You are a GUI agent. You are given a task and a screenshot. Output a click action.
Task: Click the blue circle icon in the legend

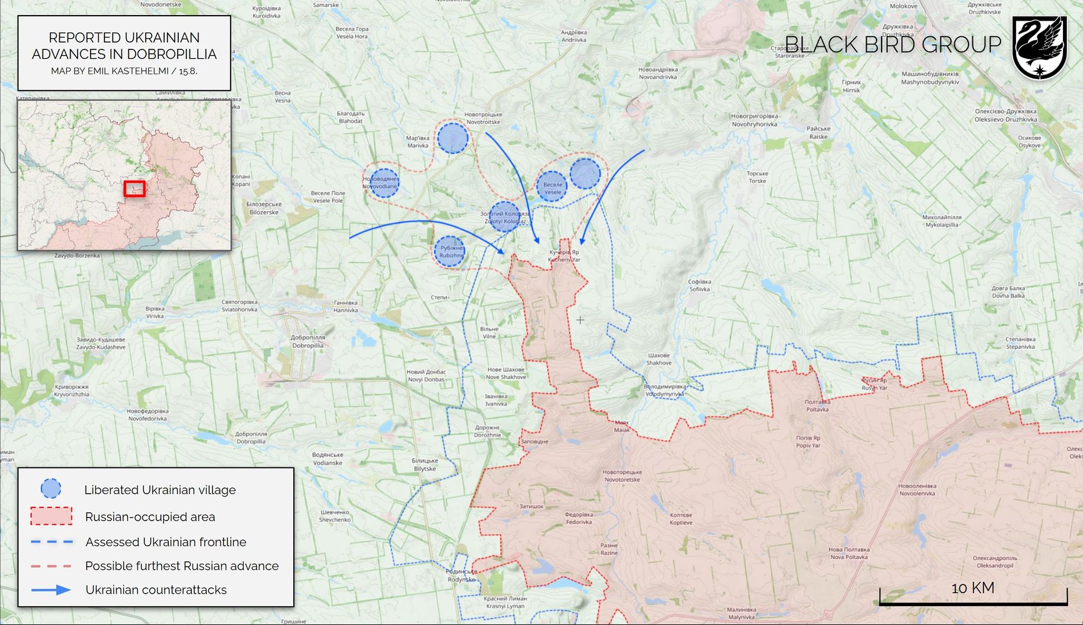pyautogui.click(x=51, y=489)
